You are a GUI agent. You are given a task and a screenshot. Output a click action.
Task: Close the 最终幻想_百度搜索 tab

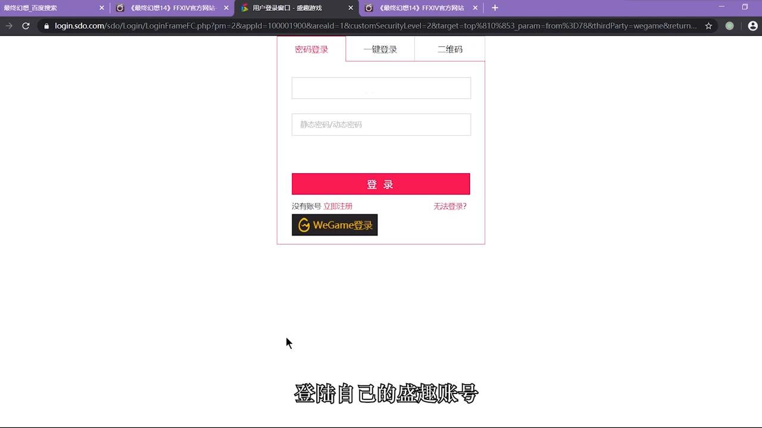(x=102, y=8)
